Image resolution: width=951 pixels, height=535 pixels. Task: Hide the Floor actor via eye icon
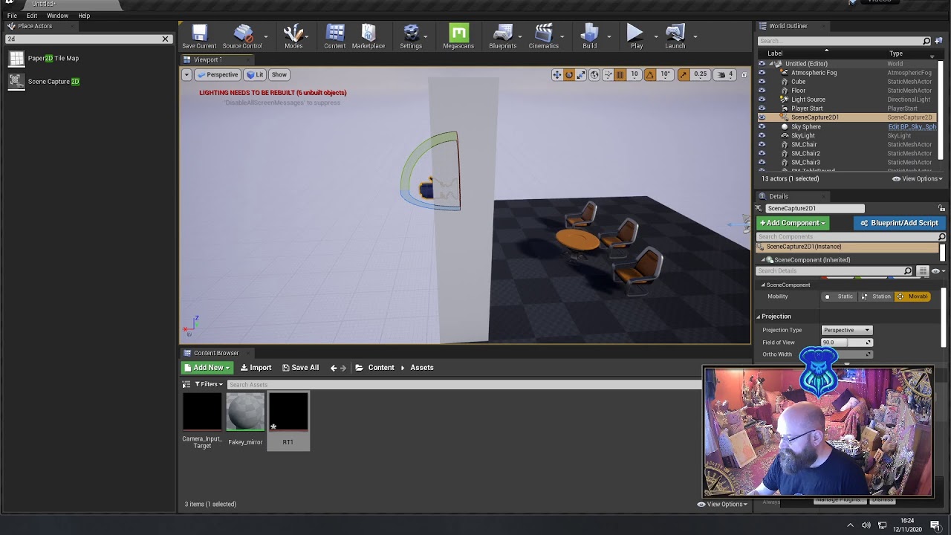click(762, 91)
